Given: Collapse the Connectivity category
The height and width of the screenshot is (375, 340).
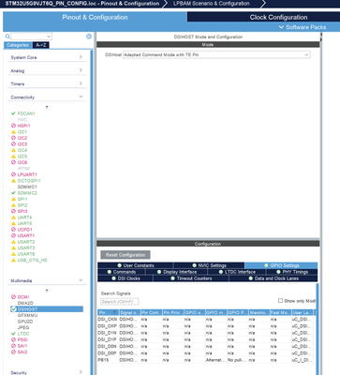Looking at the screenshot, I should point(46,97).
